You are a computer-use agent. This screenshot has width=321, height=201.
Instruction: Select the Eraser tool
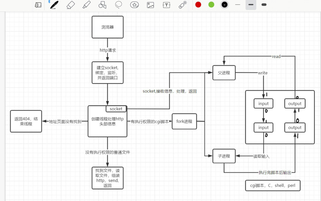tap(70, 5)
